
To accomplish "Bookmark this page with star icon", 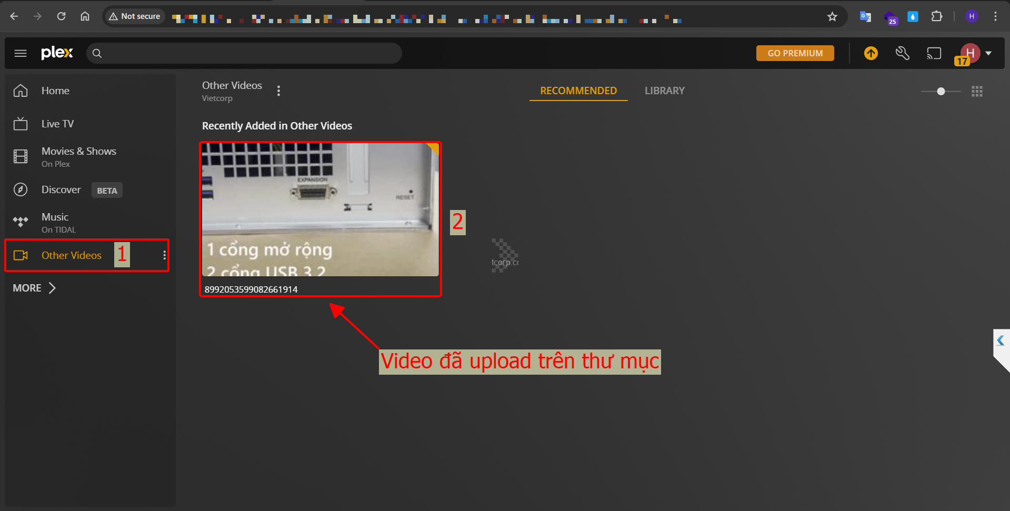I will pyautogui.click(x=832, y=17).
